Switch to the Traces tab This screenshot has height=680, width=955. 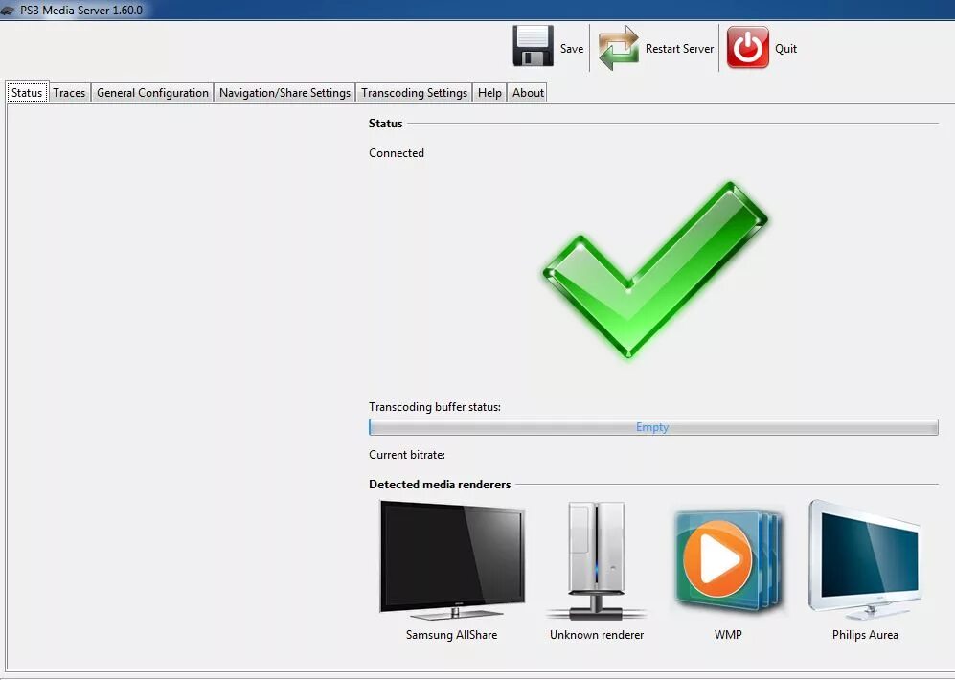pyautogui.click(x=69, y=93)
